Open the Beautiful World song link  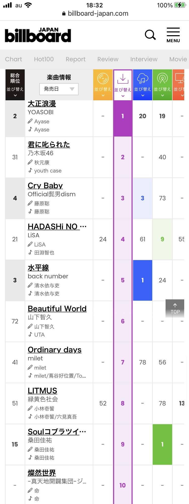[57, 309]
